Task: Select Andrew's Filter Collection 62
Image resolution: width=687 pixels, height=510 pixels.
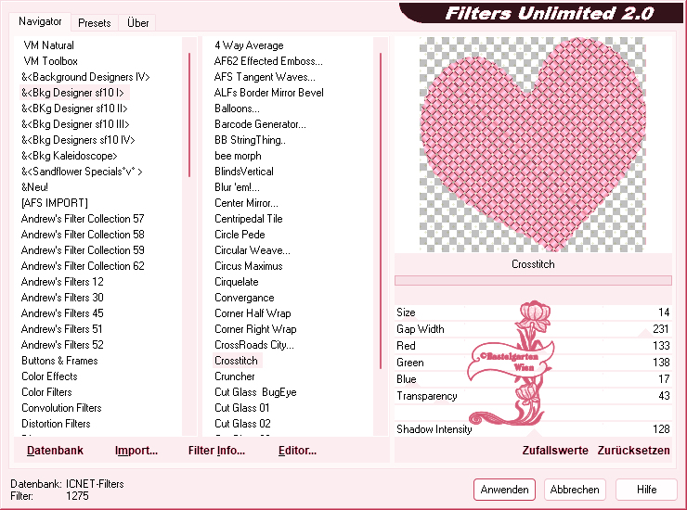Action: [x=83, y=266]
